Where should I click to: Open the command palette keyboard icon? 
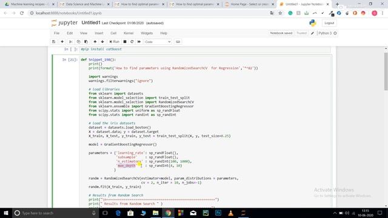tap(178, 42)
